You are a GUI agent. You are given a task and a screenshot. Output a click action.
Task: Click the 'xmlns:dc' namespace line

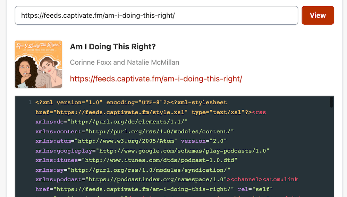point(111,122)
